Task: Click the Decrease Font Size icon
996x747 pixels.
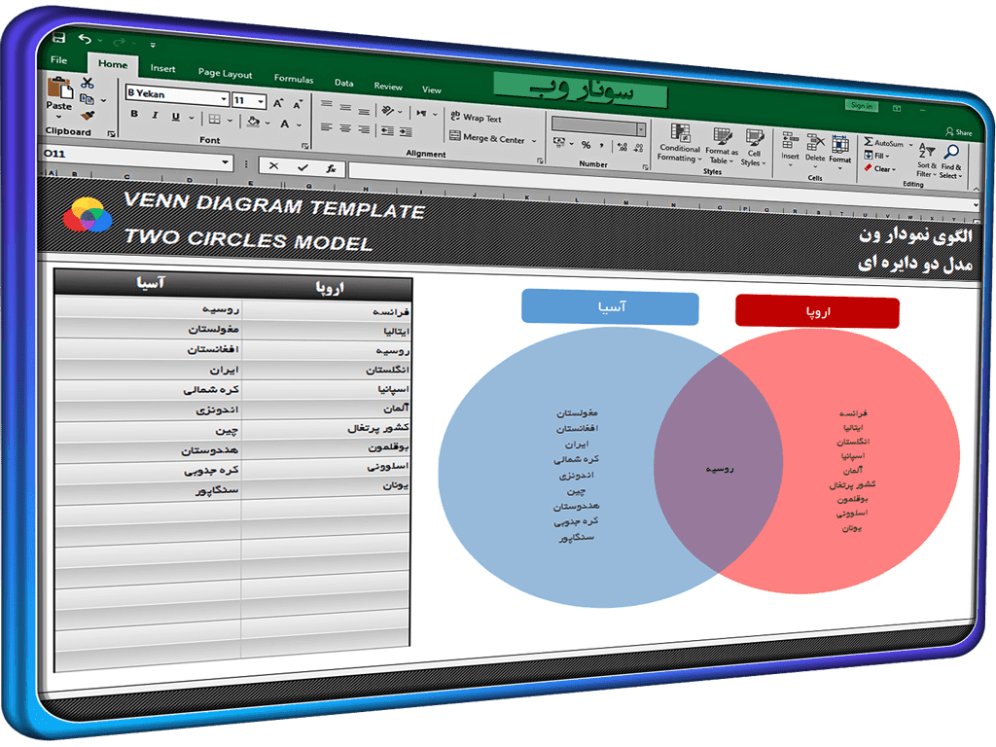Action: tap(298, 105)
